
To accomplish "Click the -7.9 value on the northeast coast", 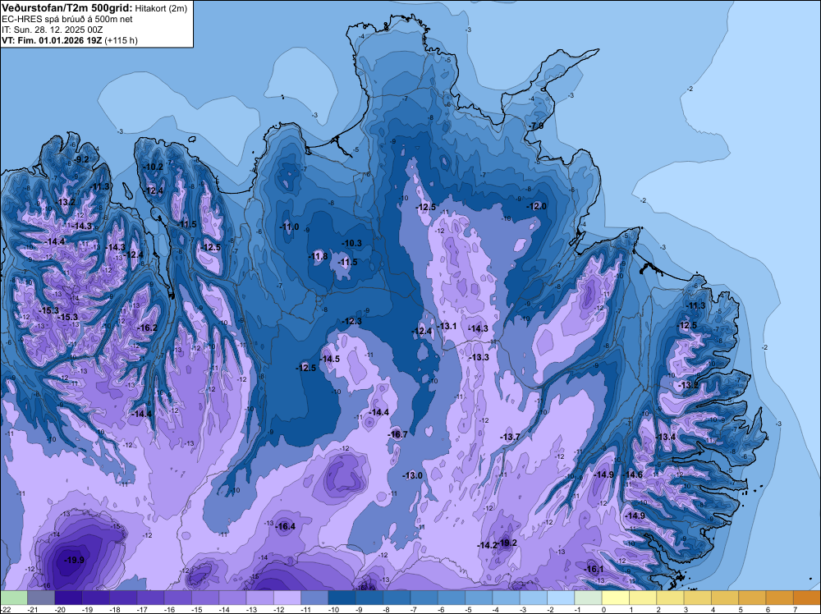I will 535,126.
